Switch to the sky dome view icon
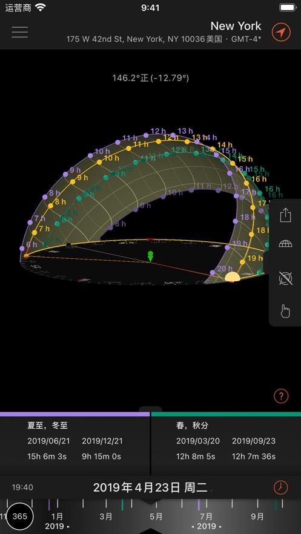301x534 pixels. click(x=285, y=244)
